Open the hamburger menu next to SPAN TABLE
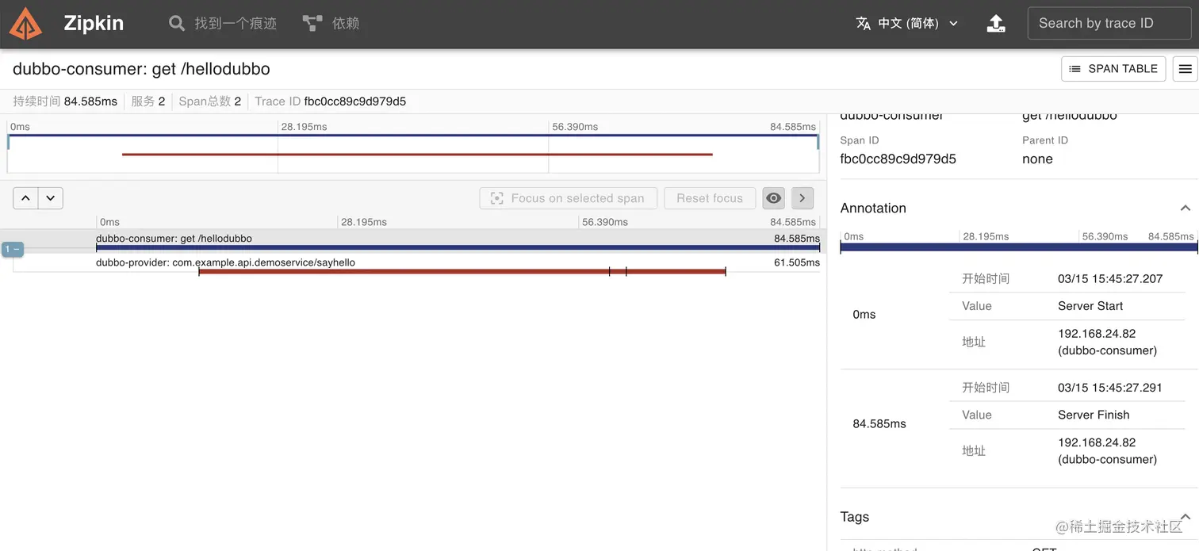The height and width of the screenshot is (551, 1199). (1186, 69)
